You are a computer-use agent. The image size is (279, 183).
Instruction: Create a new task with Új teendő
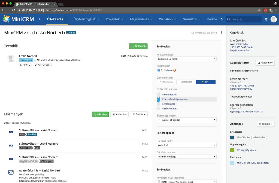coord(138,46)
